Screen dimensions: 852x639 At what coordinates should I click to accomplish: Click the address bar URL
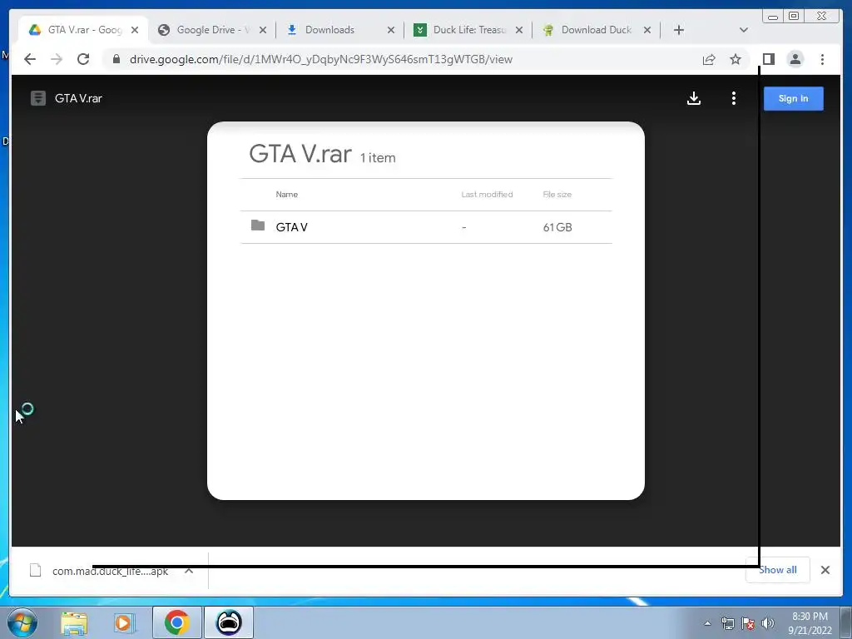(x=320, y=59)
